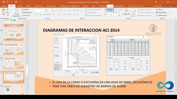Open Relleno de forma dropdown
The height and width of the screenshot is (99, 177).
[145, 10]
